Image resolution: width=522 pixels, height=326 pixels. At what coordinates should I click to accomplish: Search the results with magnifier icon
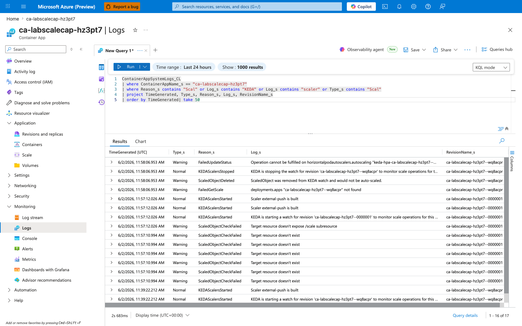pyautogui.click(x=502, y=141)
